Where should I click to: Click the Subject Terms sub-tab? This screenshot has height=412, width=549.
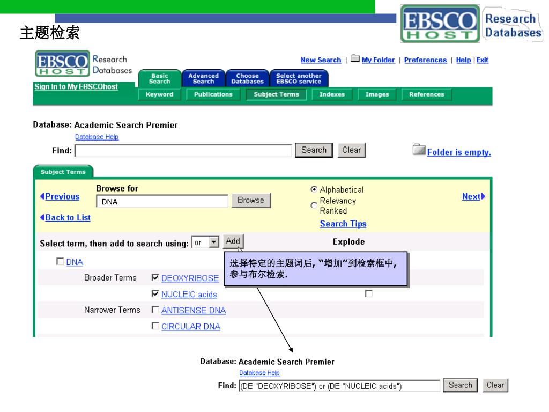pos(276,94)
